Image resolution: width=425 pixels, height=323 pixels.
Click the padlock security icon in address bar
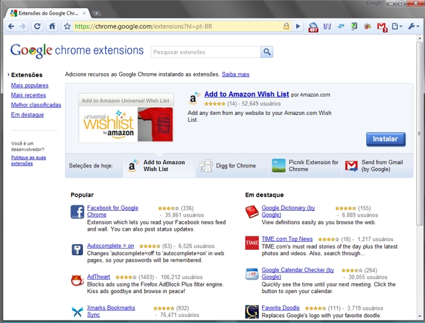coord(286,27)
